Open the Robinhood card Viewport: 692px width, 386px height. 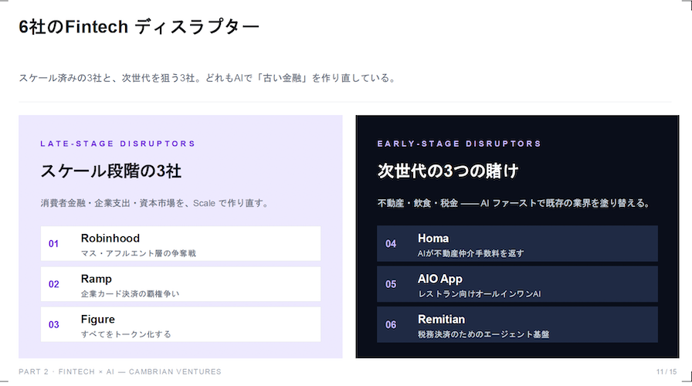(x=181, y=243)
